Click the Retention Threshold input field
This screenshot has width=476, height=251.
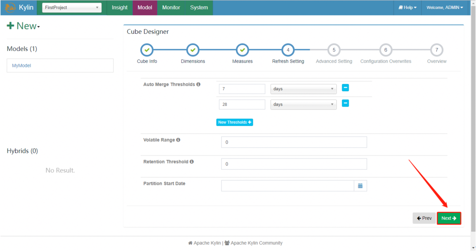(x=294, y=164)
